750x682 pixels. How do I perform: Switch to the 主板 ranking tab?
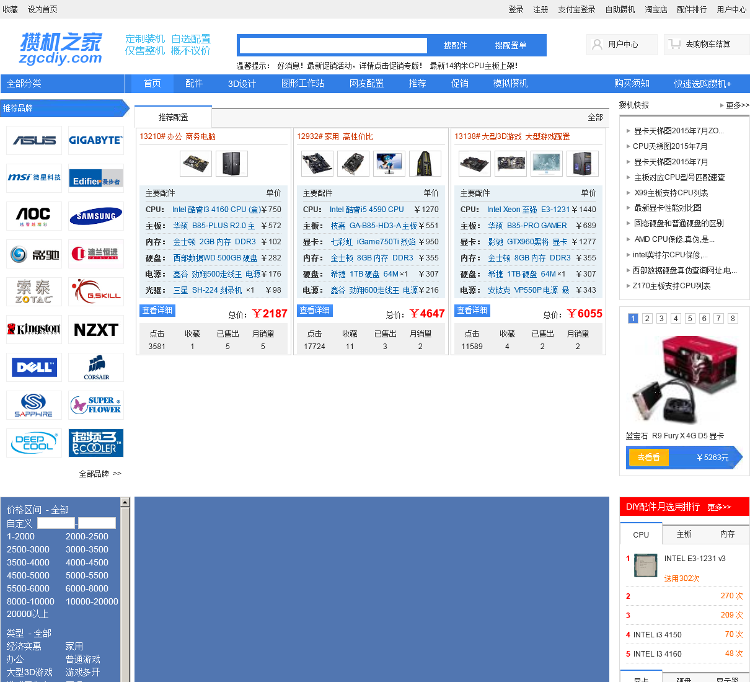point(684,534)
